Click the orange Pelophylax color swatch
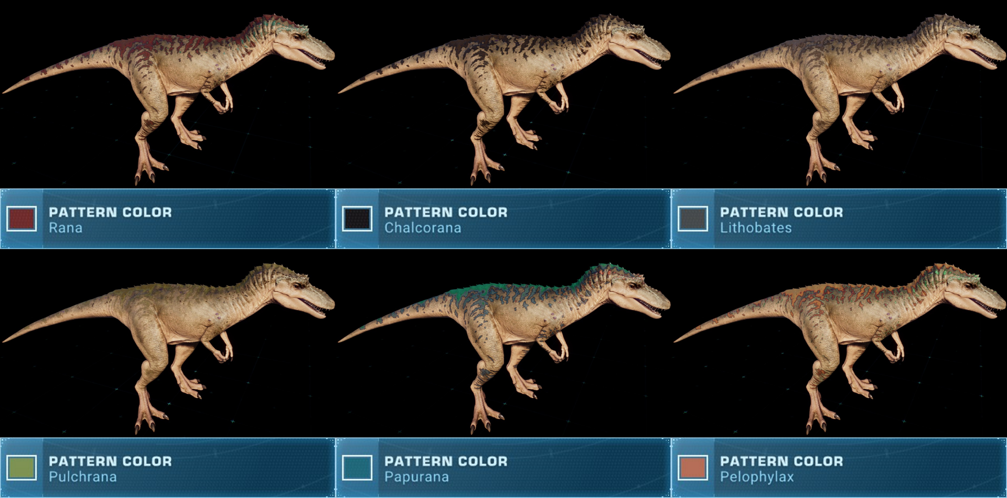The height and width of the screenshot is (498, 1007). 693,468
